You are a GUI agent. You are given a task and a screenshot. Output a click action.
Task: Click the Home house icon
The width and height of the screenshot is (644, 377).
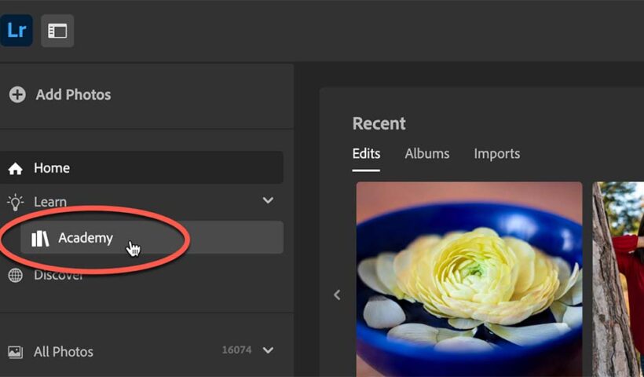tap(15, 169)
